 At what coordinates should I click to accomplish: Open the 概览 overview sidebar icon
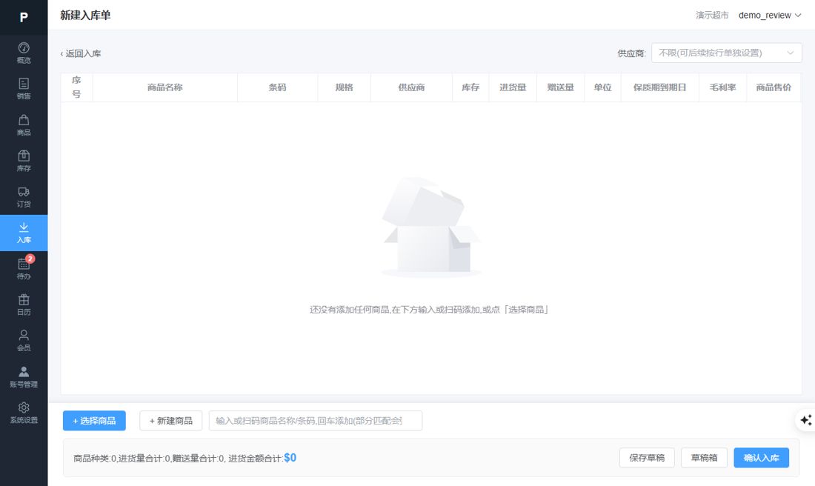(x=24, y=53)
